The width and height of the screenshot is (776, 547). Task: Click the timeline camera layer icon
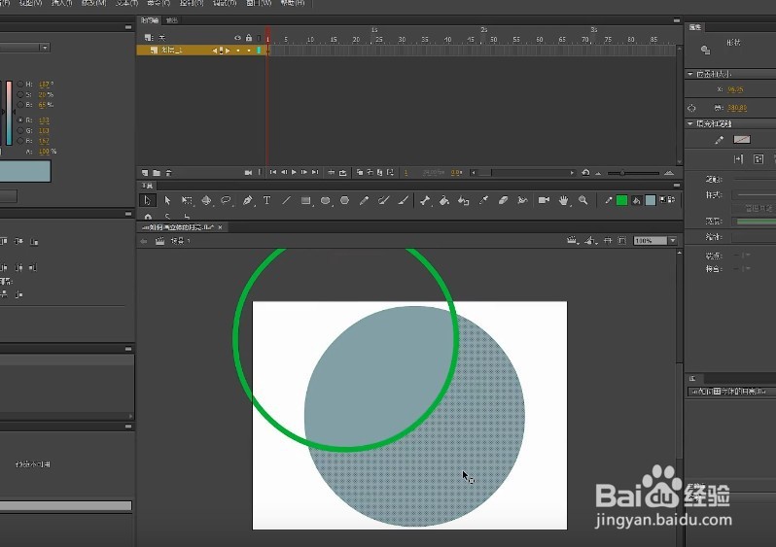tap(248, 173)
